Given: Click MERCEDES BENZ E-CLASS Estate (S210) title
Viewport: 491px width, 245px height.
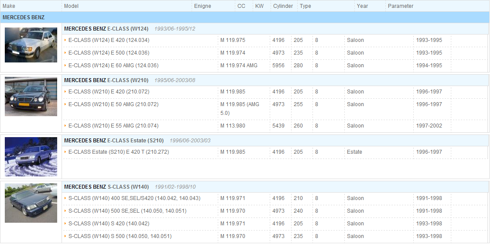Looking at the screenshot, I should click(114, 141).
